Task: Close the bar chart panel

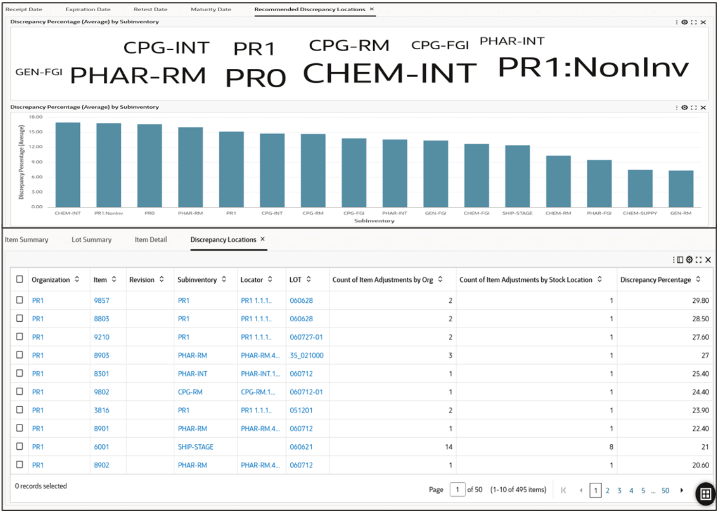Action: pyautogui.click(x=703, y=108)
